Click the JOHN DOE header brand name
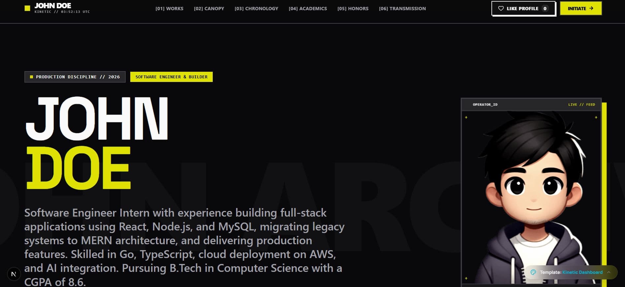The height and width of the screenshot is (287, 625). coord(53,6)
